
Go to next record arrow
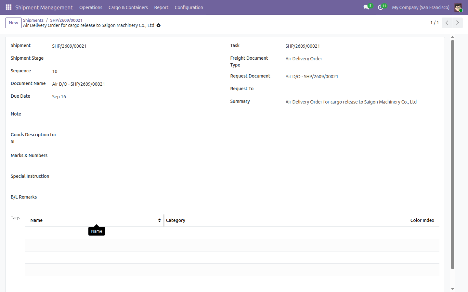click(x=457, y=23)
